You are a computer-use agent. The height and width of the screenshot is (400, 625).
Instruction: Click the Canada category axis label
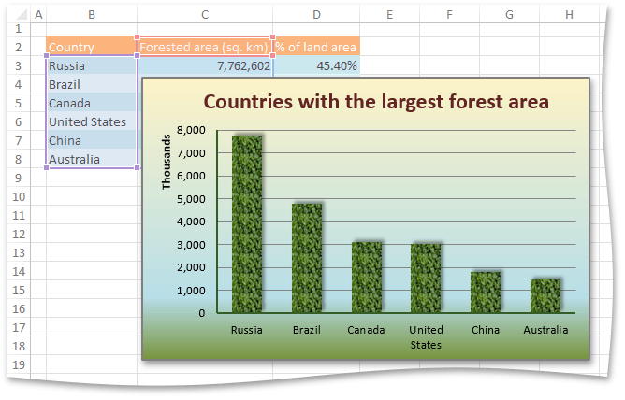366,330
